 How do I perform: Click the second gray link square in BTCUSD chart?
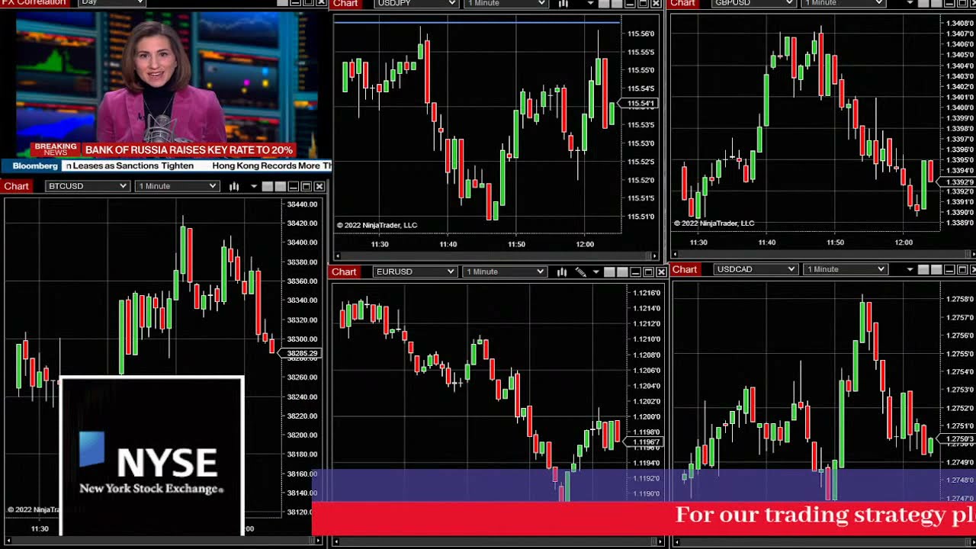281,186
